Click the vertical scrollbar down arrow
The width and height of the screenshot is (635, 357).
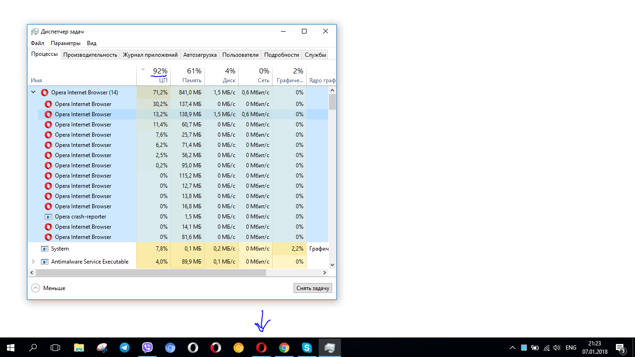point(332,264)
